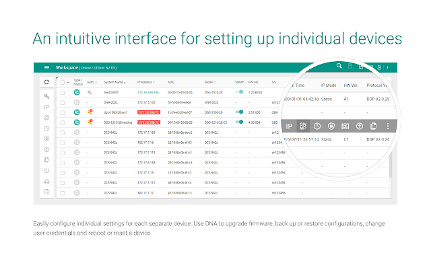Click the refresh icon in the sidebar
The width and height of the screenshot is (431, 269).
pos(46,82)
